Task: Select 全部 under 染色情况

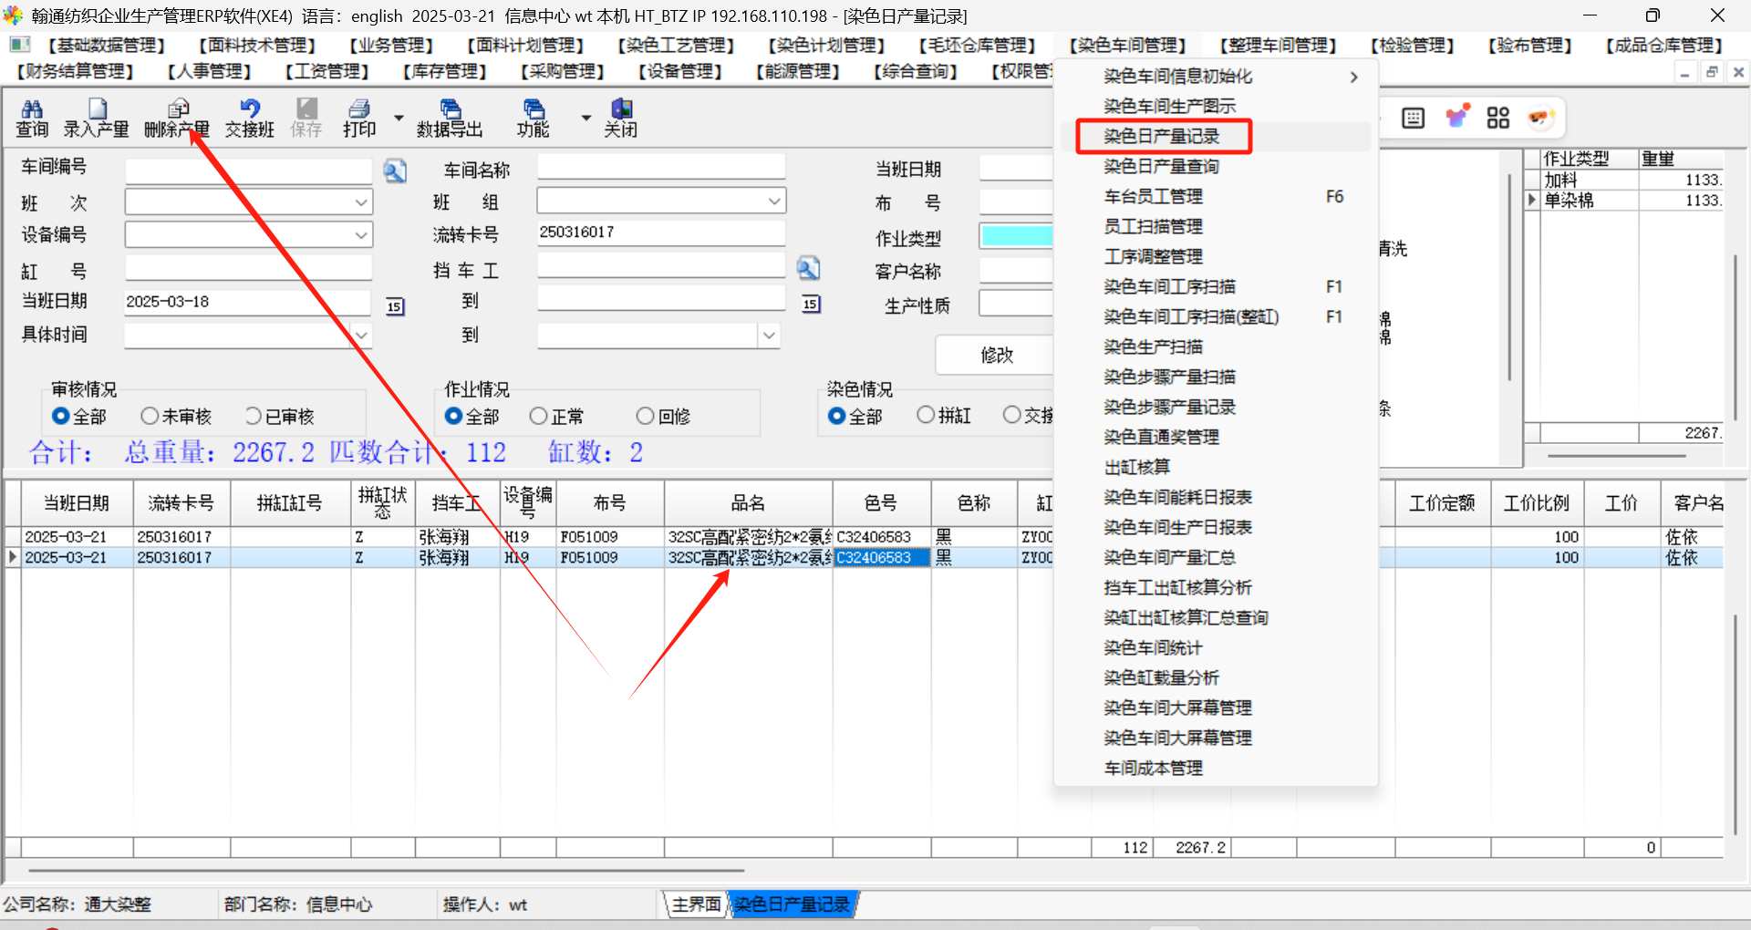Action: click(x=836, y=416)
